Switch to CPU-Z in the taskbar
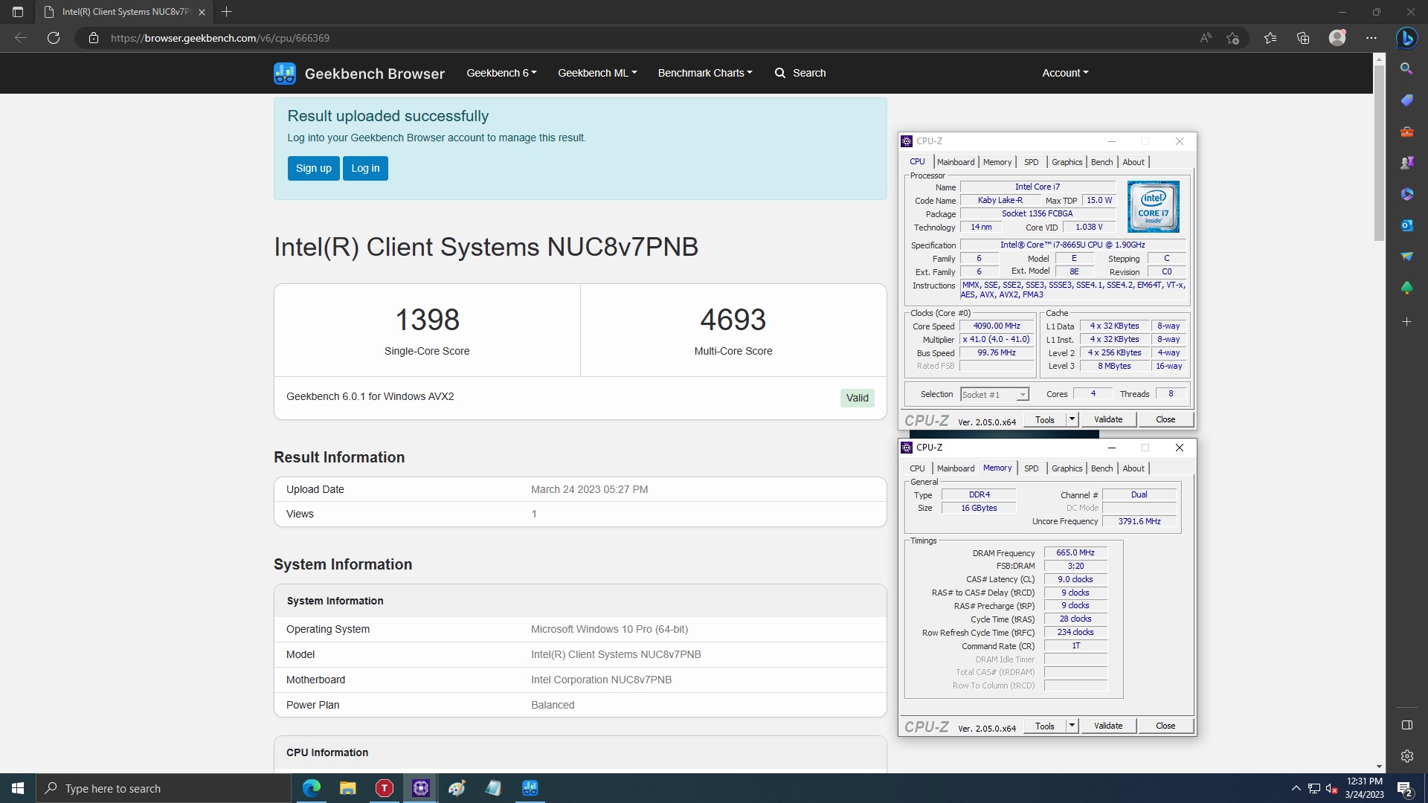Screen dimensions: 1428x803 [x=421, y=788]
